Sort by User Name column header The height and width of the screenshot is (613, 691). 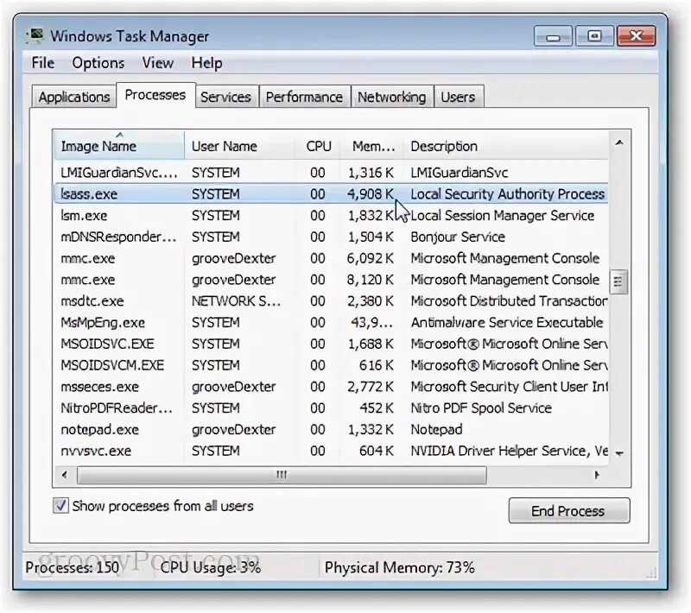click(240, 146)
